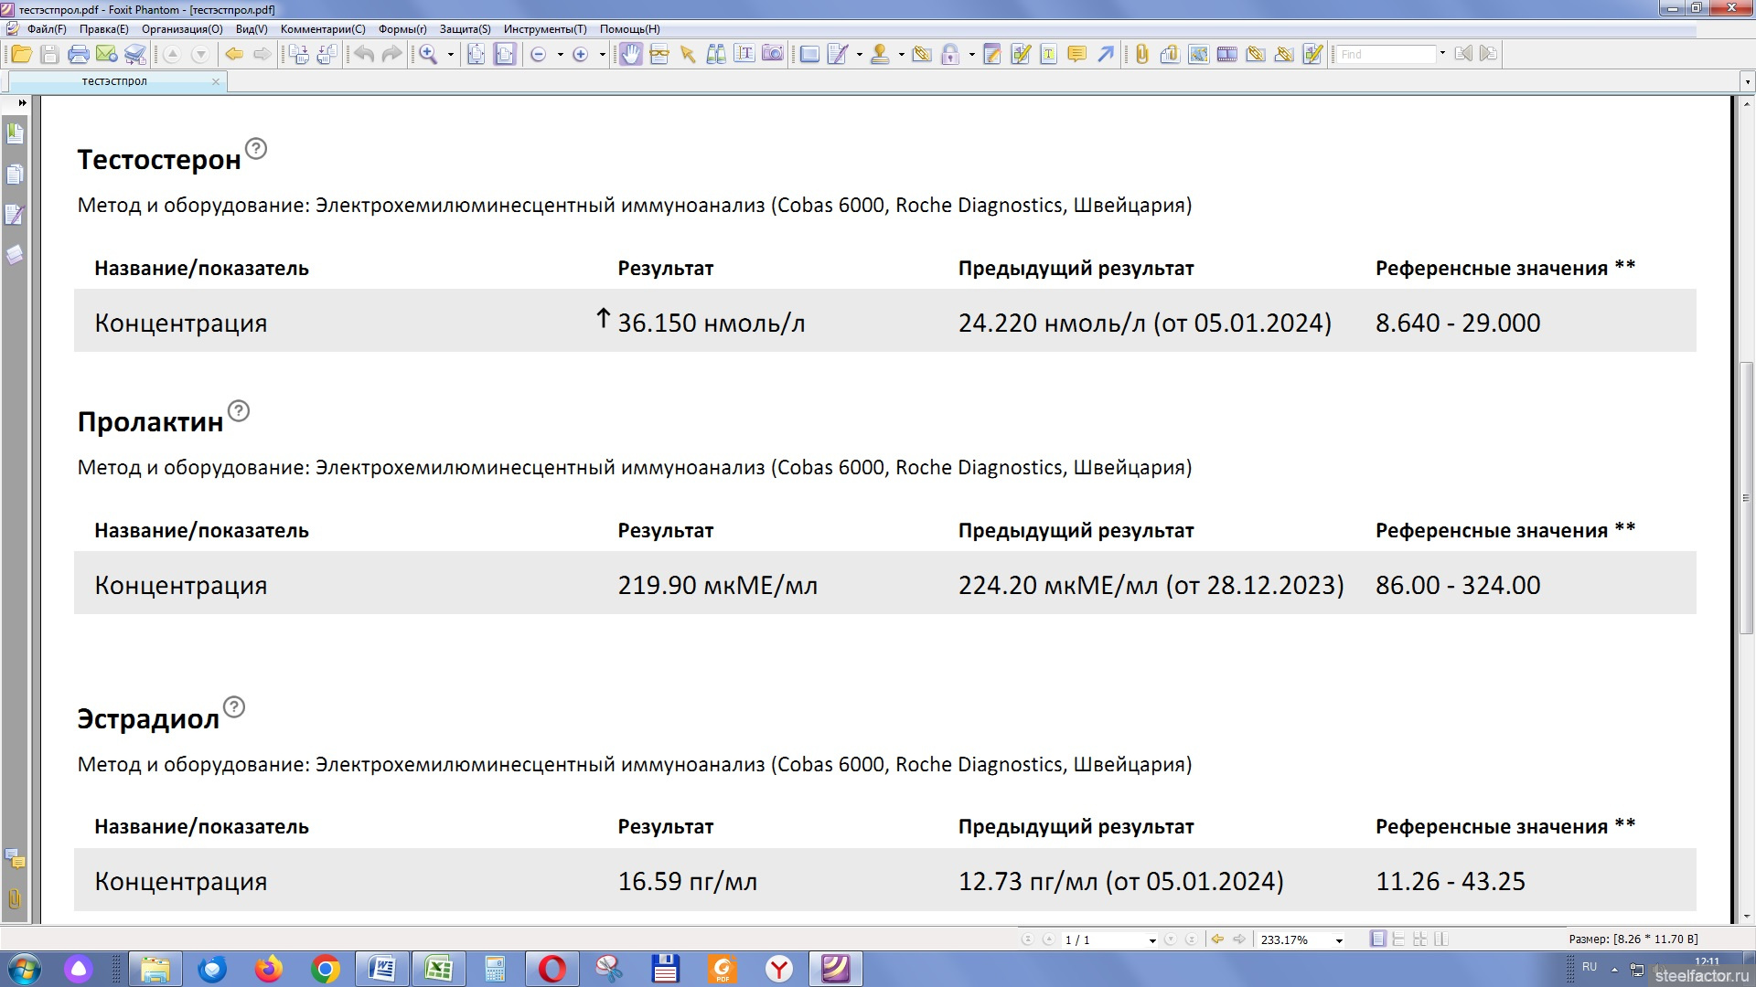Open Excel from the Windows taskbar
Viewport: 1756px width, 987px height.
pyautogui.click(x=439, y=969)
